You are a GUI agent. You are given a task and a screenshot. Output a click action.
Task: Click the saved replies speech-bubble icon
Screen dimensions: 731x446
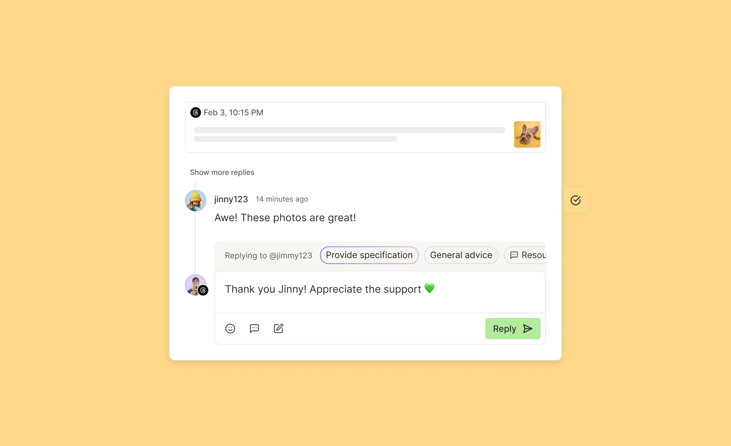pyautogui.click(x=254, y=329)
